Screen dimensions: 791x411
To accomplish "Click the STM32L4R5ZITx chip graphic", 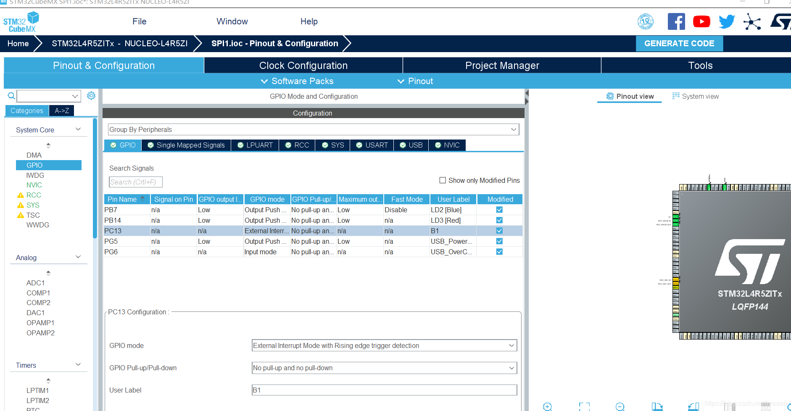I will (x=735, y=262).
